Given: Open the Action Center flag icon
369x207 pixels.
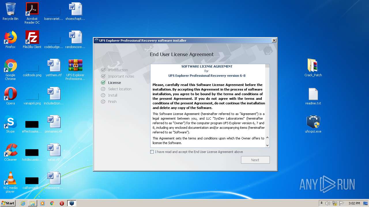Looking at the screenshot, I should pos(342,203).
